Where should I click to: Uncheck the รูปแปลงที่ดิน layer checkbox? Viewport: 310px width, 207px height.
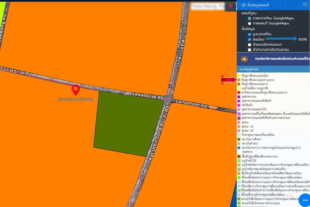click(x=249, y=34)
